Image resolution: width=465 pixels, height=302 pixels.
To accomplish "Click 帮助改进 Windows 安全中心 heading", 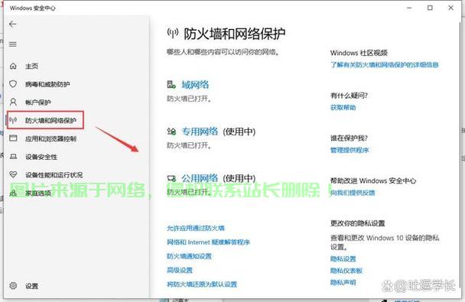I will (x=373, y=180).
